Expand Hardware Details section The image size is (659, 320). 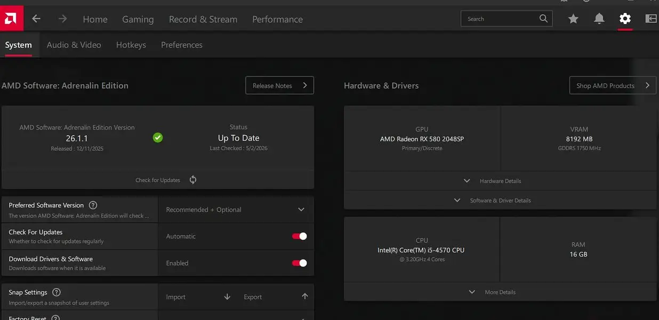click(500, 181)
